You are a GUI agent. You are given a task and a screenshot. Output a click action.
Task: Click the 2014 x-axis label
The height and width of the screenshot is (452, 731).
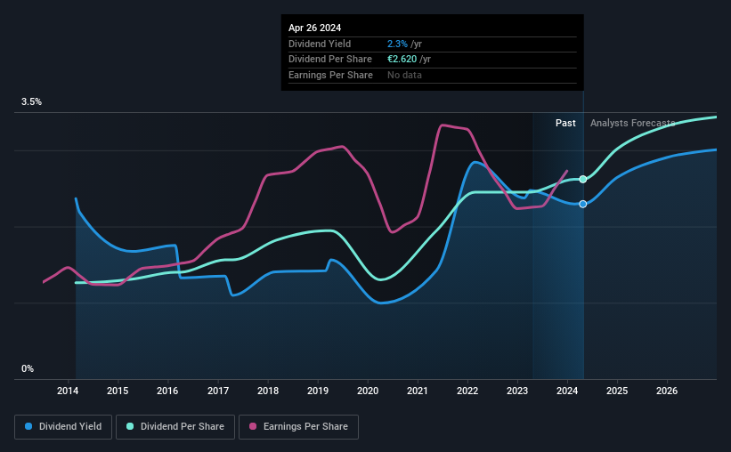click(68, 391)
